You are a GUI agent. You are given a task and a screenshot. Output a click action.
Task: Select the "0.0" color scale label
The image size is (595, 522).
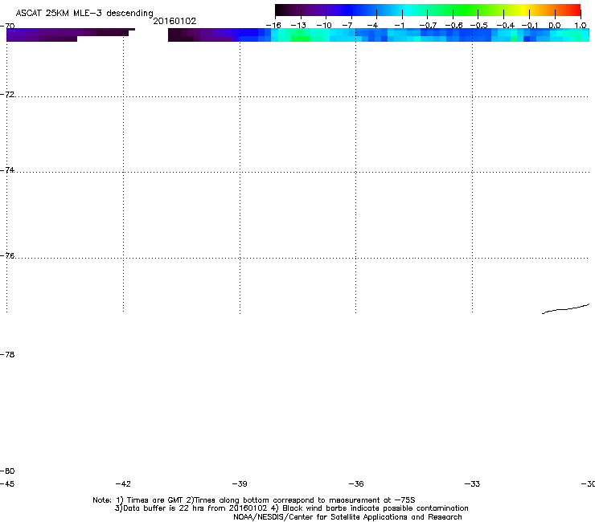tap(555, 26)
